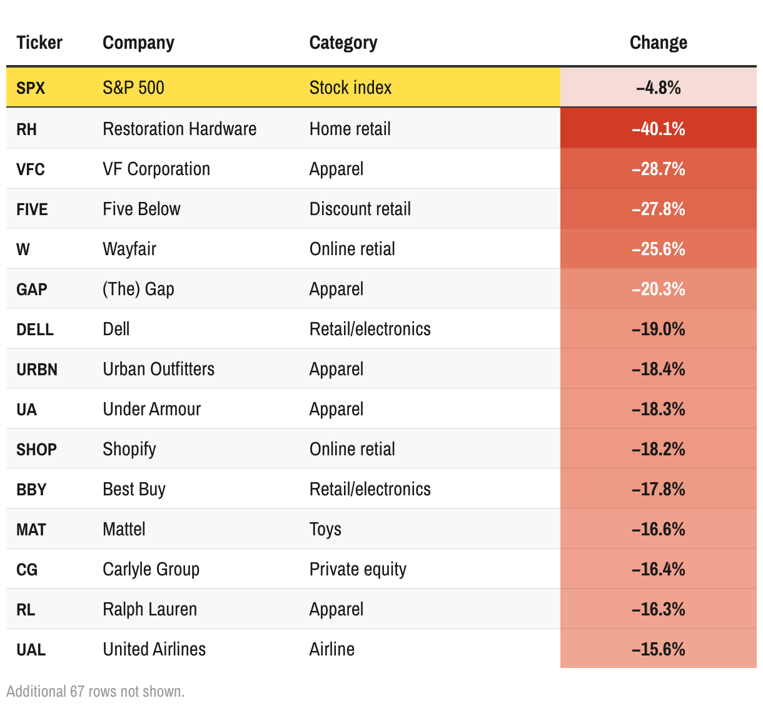Viewport: 763px width, 708px height.
Task: Click Mattel's Toys category cell
Action: pos(325,529)
